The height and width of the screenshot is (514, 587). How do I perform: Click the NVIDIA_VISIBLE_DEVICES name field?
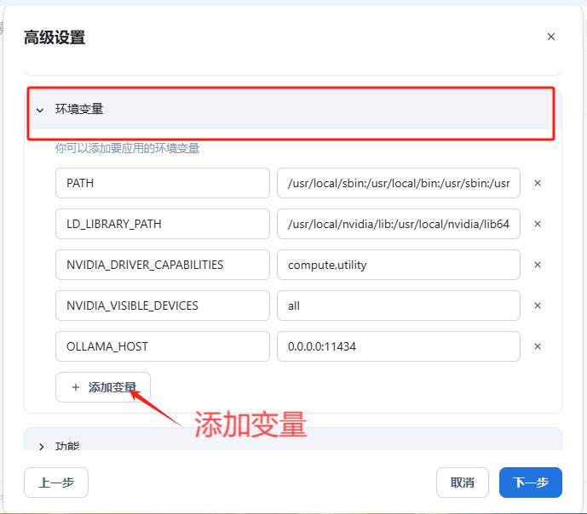[162, 306]
